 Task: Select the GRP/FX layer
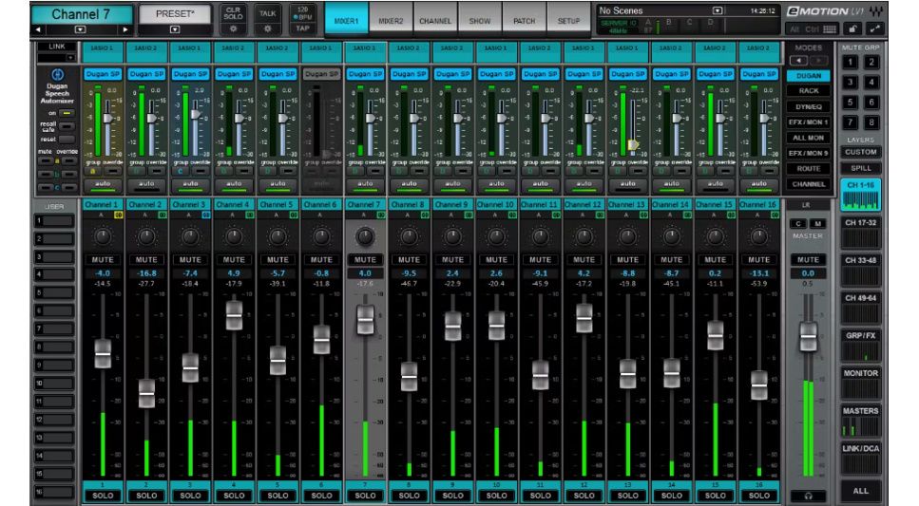860,347
